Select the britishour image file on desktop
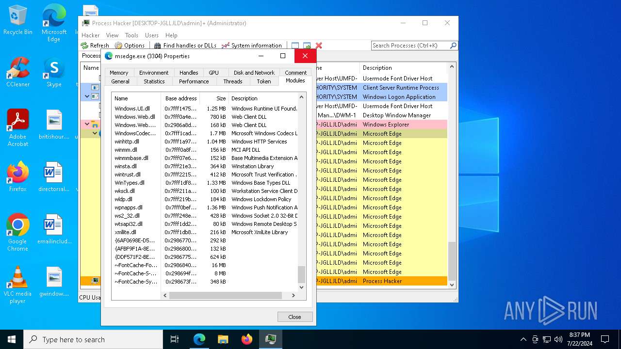Viewport: 621px width, 349px height. 54,124
